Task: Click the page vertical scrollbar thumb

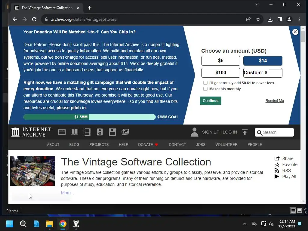Action: tap(303, 36)
